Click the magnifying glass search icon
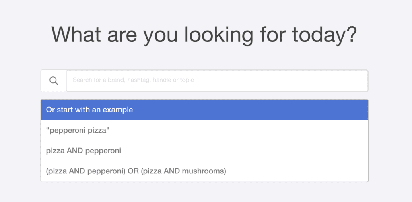This screenshot has height=202, width=412. pos(54,81)
